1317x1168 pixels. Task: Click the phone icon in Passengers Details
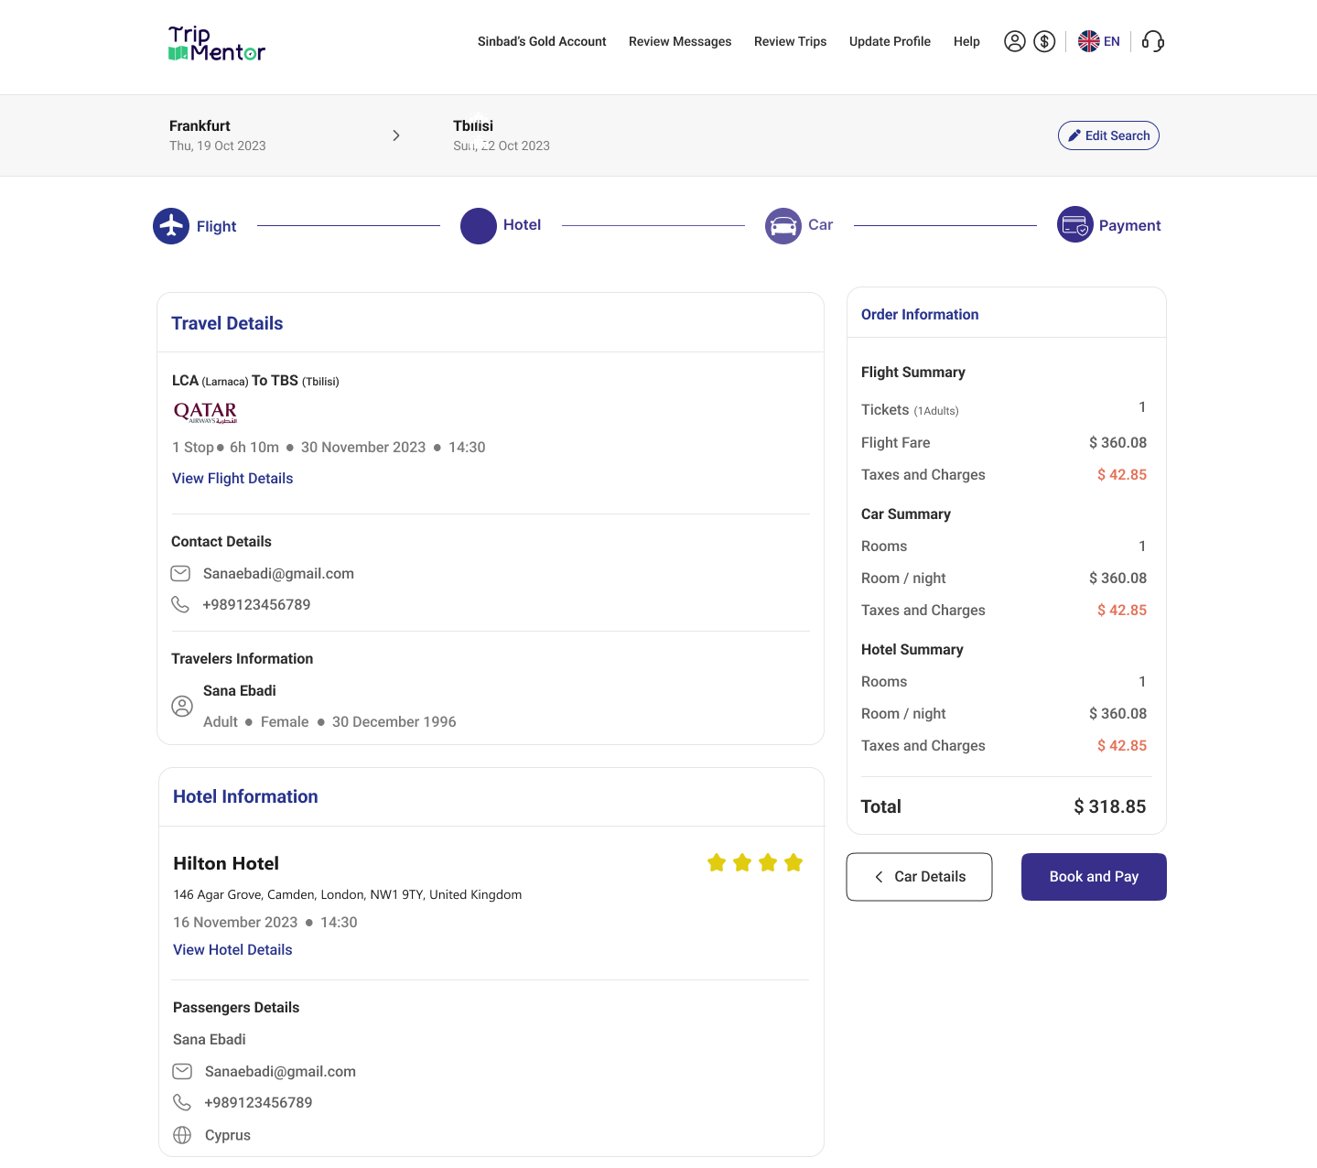pos(182,1102)
